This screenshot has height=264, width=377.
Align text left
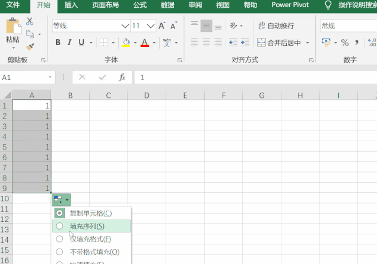tap(195, 43)
